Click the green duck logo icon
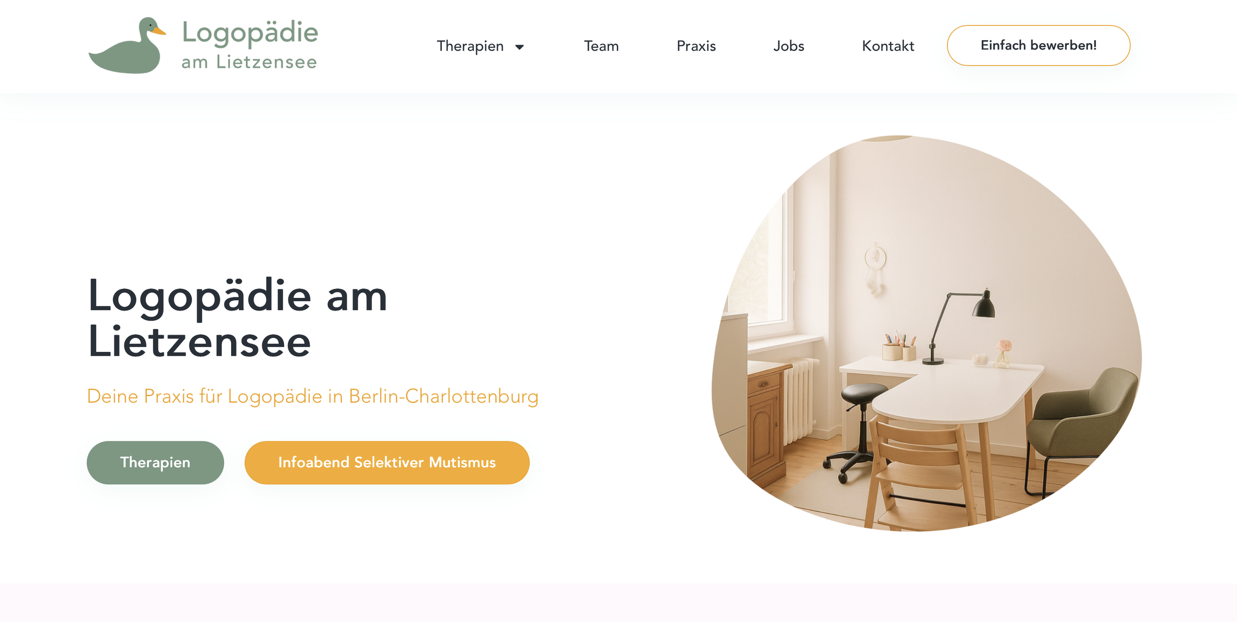Image resolution: width=1237 pixels, height=622 pixels. [x=127, y=46]
